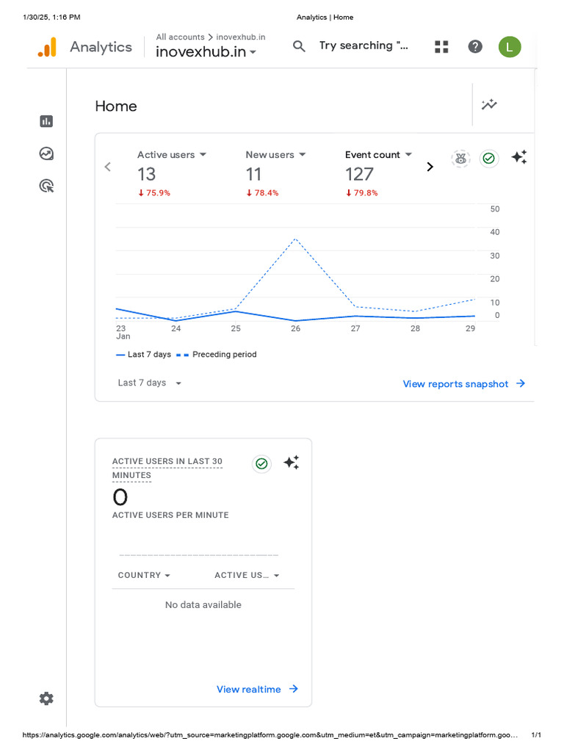Click the inovexhub.in breadcrumb link
Image resolution: width=564 pixels, height=752 pixels.
click(x=240, y=37)
